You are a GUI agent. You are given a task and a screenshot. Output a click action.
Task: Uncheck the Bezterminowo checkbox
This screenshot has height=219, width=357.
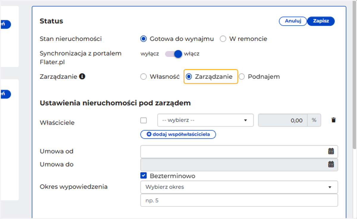143,176
